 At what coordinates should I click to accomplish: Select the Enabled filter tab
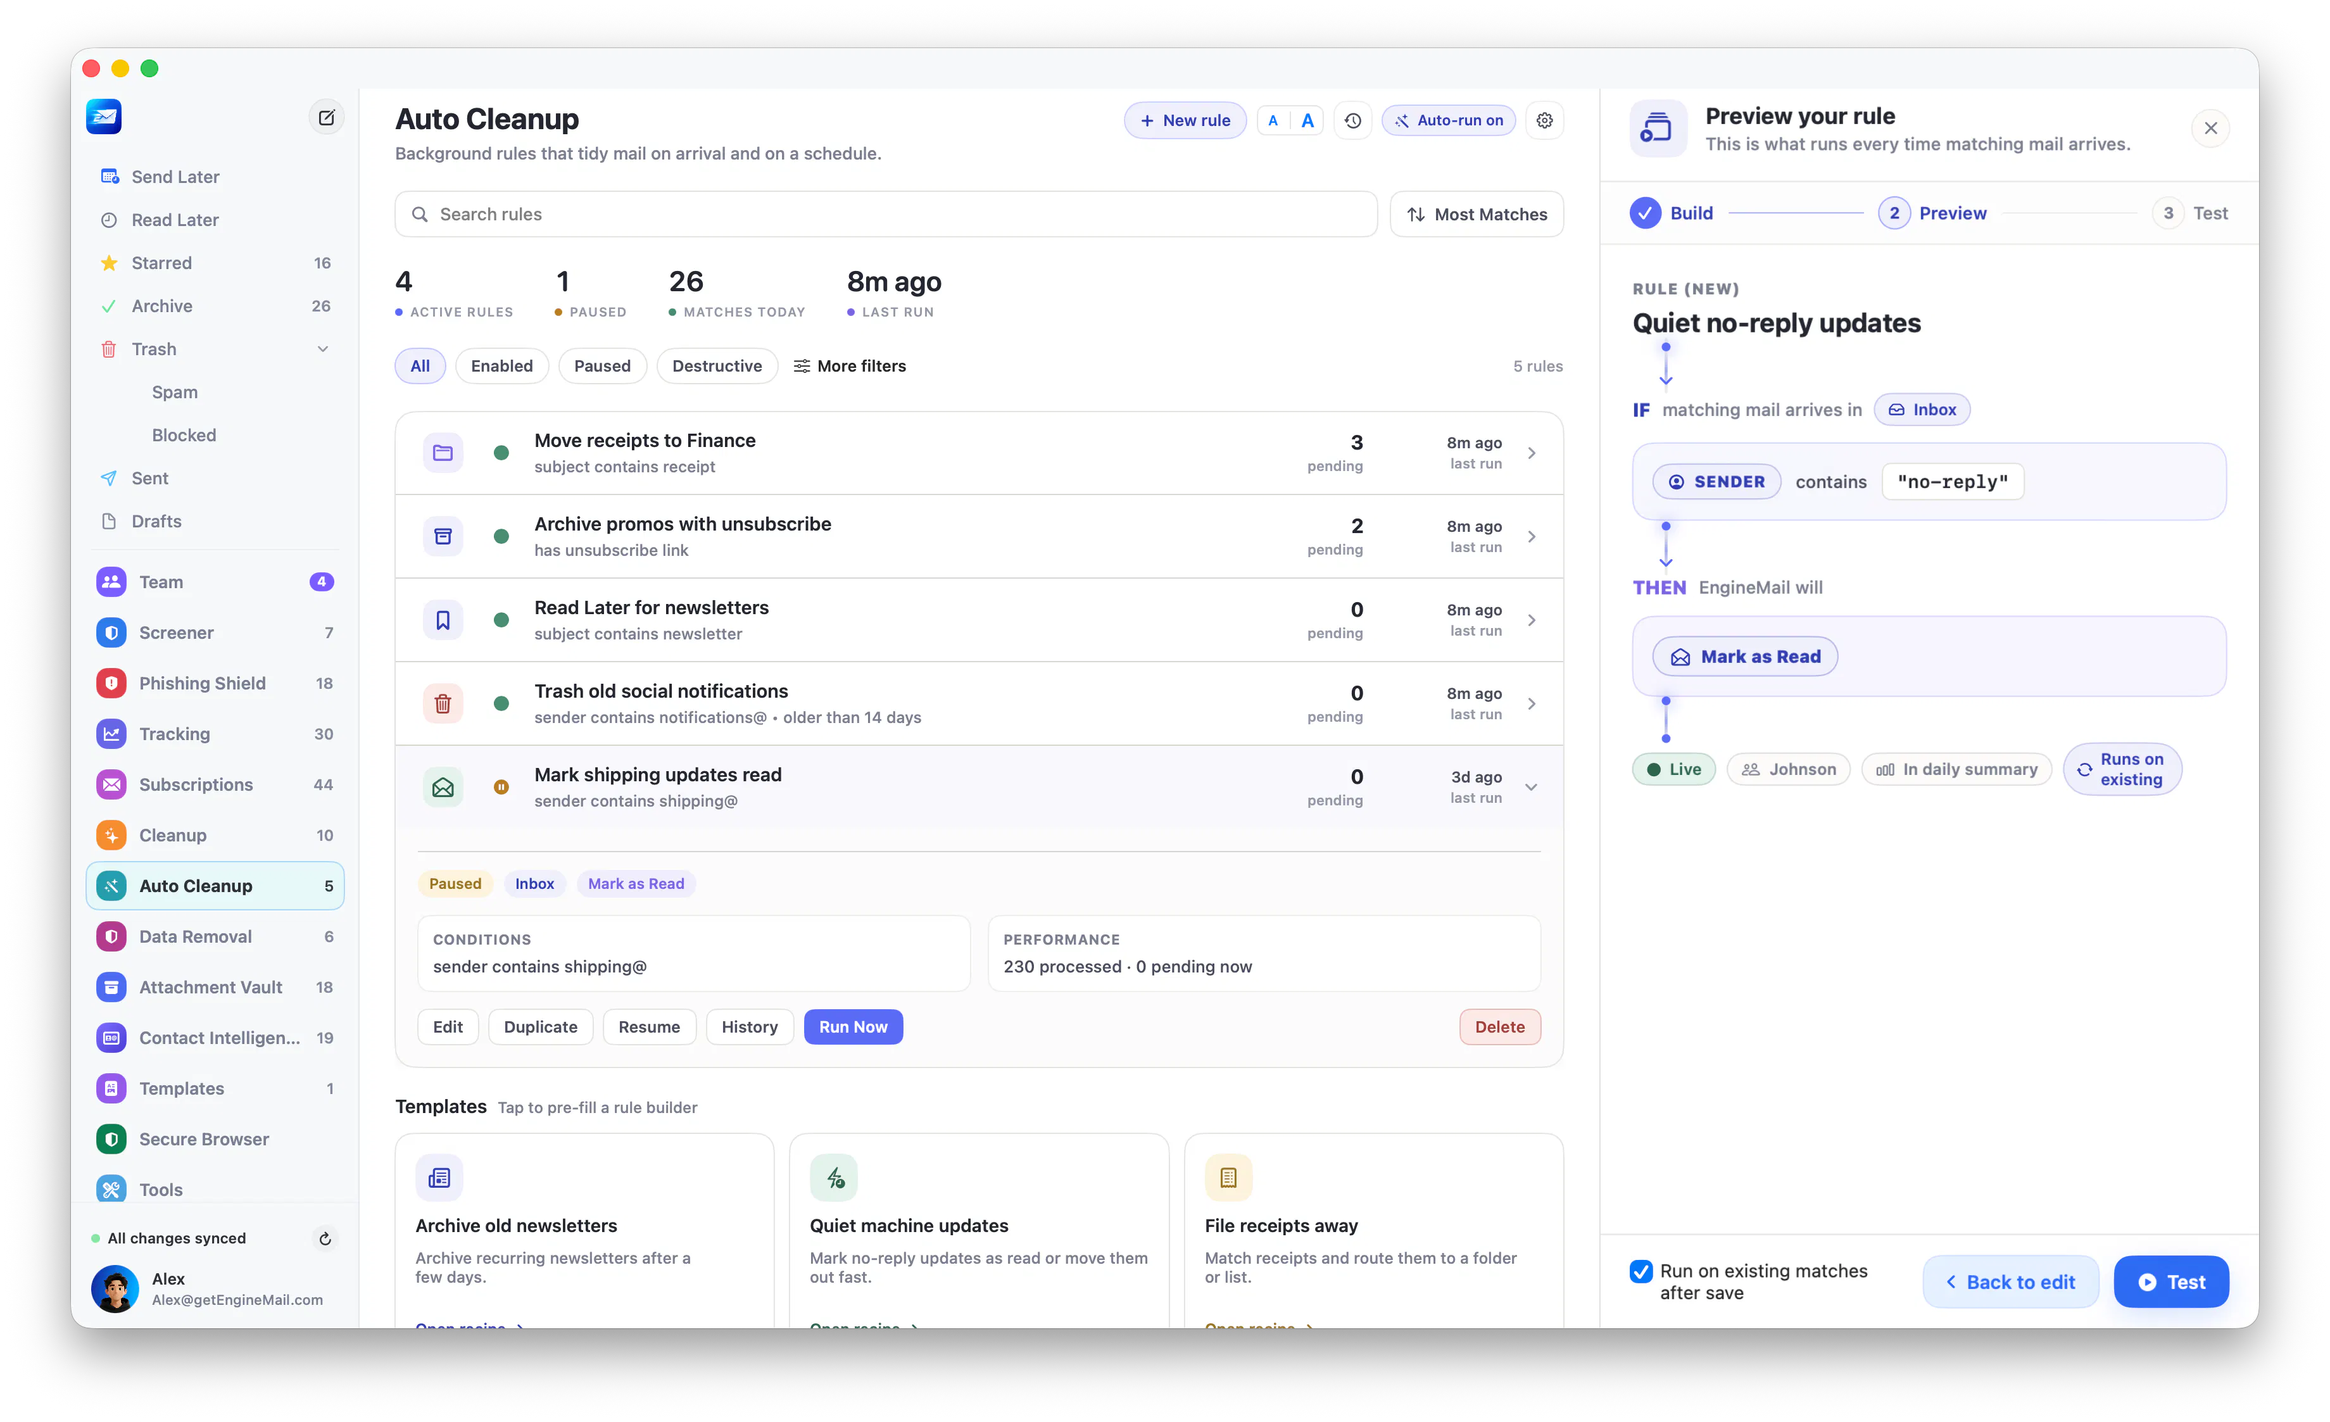tap(502, 367)
